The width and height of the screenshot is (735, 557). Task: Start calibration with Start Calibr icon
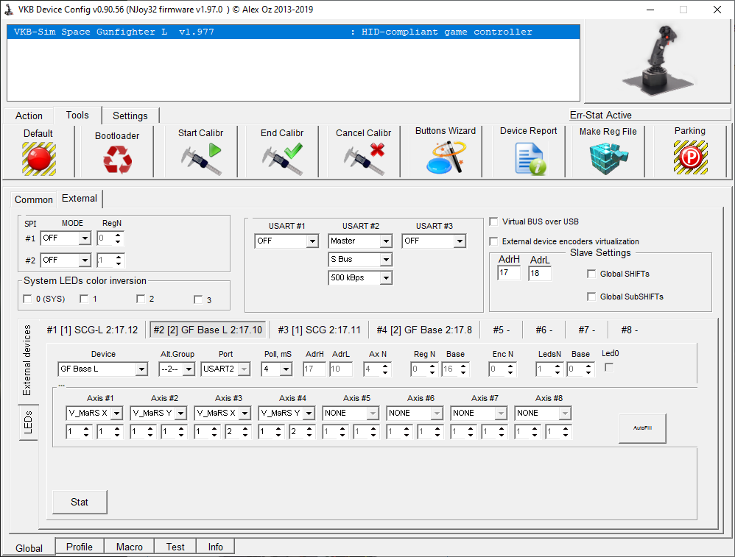[201, 159]
